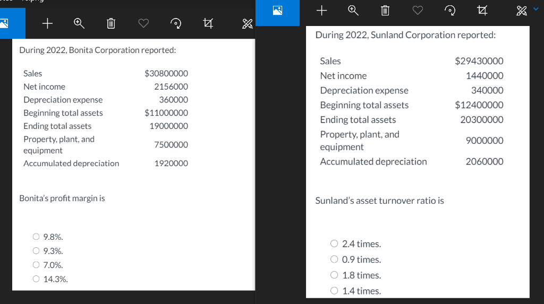Click Crop icon in right window
The height and width of the screenshot is (304, 544).
tap(482, 11)
